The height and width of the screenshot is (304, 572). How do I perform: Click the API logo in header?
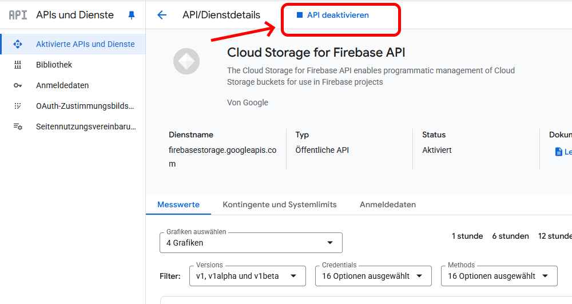tap(18, 15)
